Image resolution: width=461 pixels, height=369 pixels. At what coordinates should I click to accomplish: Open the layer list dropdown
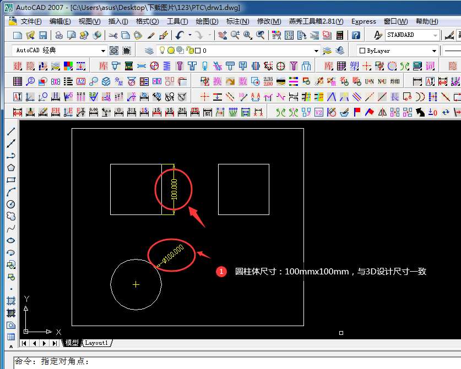[x=316, y=51]
